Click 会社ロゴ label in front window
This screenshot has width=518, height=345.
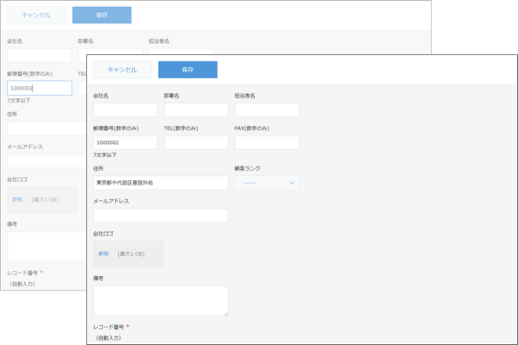[104, 234]
